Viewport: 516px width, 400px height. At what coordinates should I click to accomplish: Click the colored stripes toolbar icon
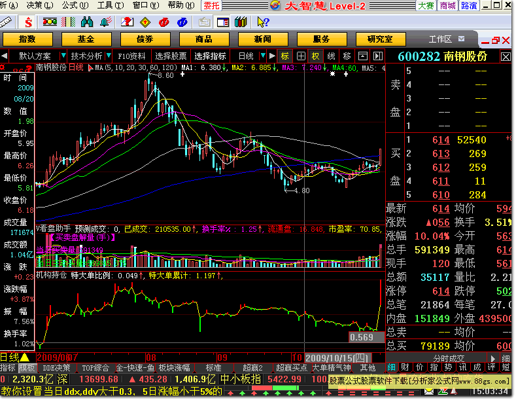(x=69, y=22)
